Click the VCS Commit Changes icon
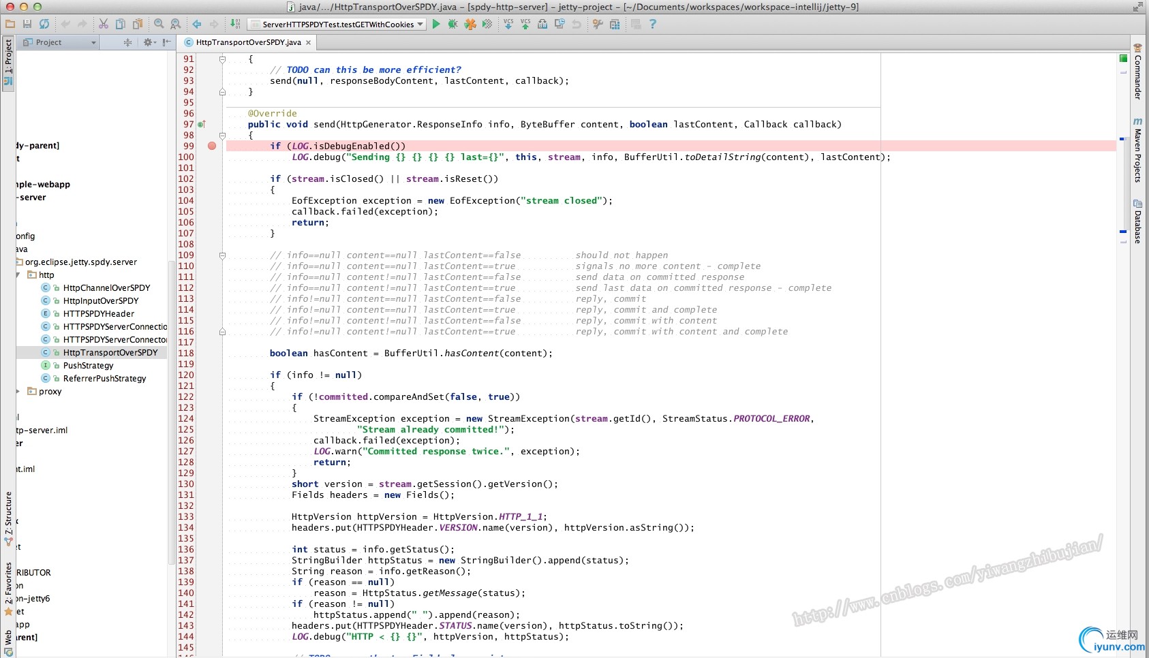 click(x=525, y=24)
